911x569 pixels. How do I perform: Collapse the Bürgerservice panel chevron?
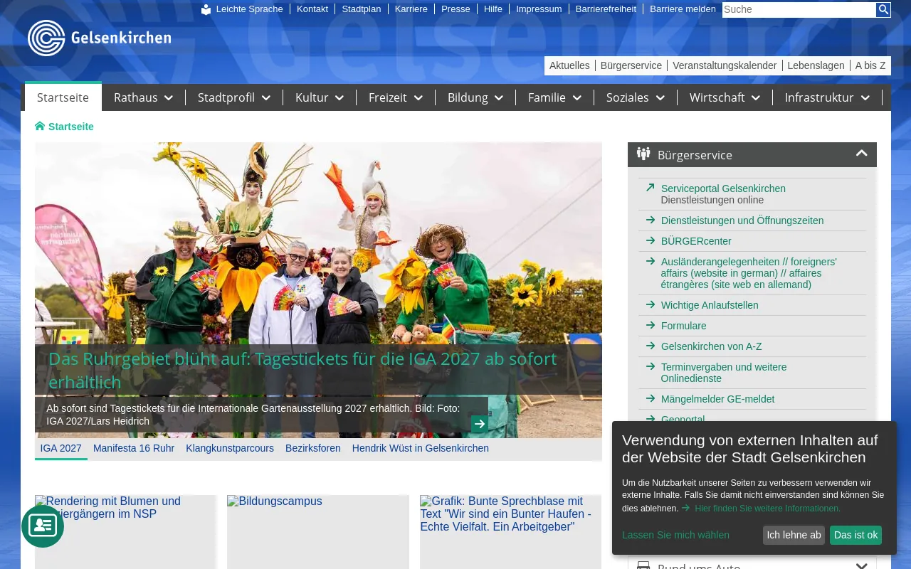click(x=861, y=154)
